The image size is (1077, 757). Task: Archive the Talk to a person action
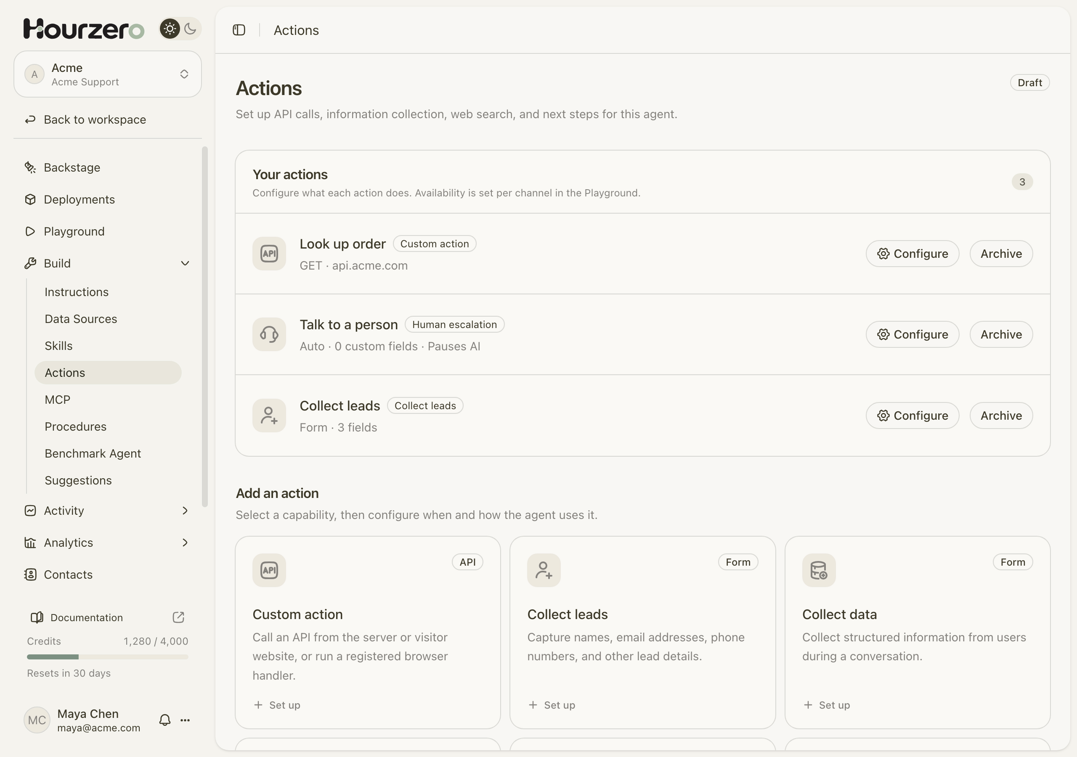(1001, 334)
